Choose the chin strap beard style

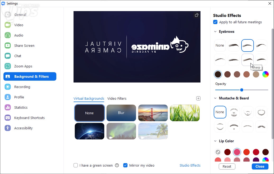(x=220, y=126)
